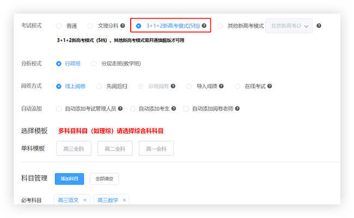Screen dimensions: 354x218
Task: Tick the 自动添加考生 checkbox
Action: coord(132,109)
